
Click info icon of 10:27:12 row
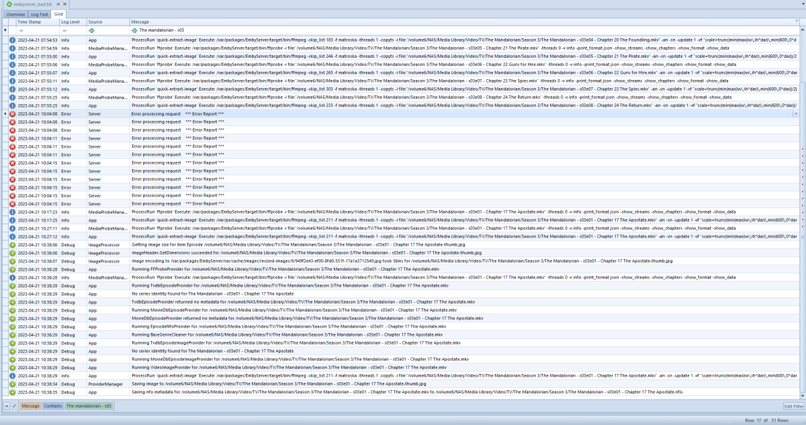click(x=12, y=236)
